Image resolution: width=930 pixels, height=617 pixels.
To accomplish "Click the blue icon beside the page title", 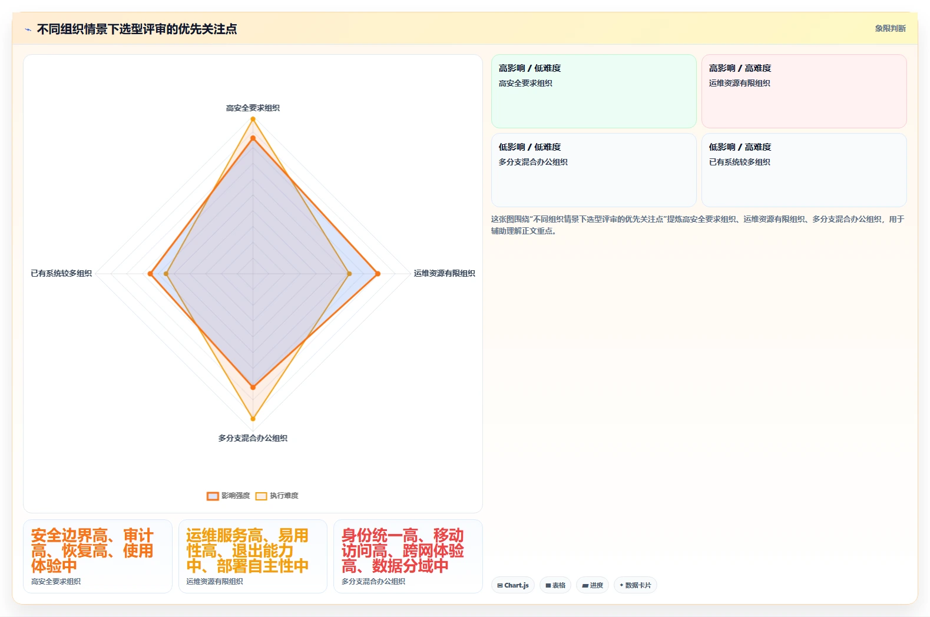I will pyautogui.click(x=28, y=29).
